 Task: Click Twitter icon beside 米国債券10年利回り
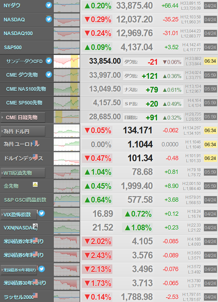pyautogui.click(x=41, y=269)
